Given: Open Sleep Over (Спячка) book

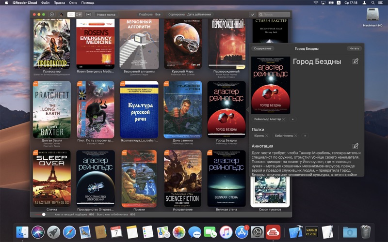Looking at the screenshot, I should (52, 179).
